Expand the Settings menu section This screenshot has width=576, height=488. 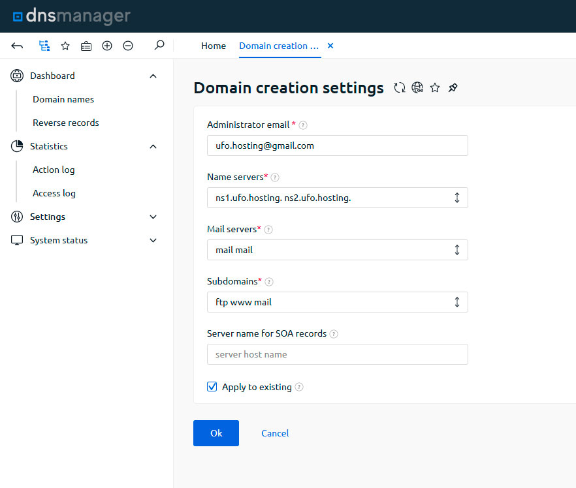click(153, 217)
